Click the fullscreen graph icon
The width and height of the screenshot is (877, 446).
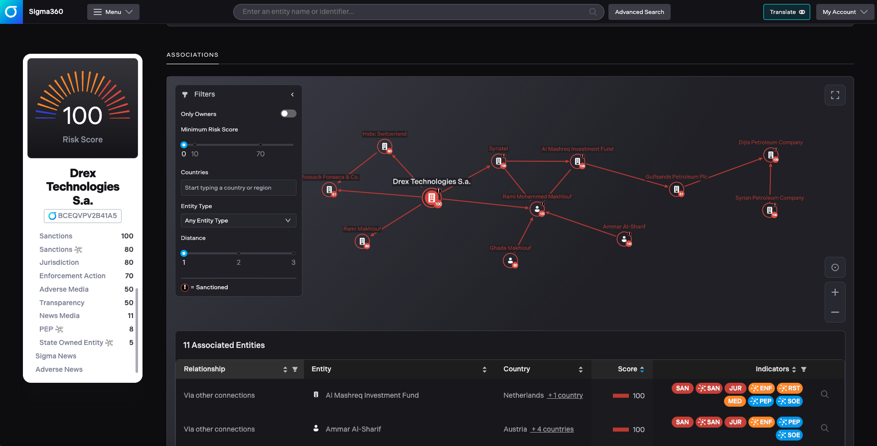pos(835,95)
